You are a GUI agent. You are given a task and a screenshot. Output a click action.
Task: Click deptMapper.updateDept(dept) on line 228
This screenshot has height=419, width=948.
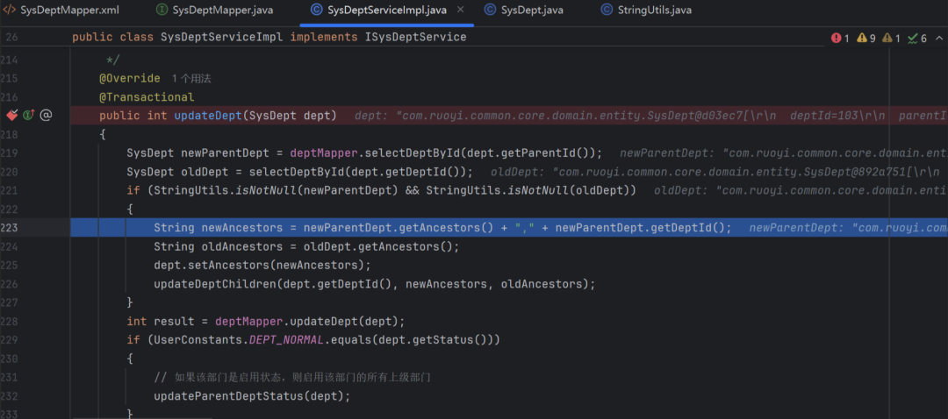306,321
